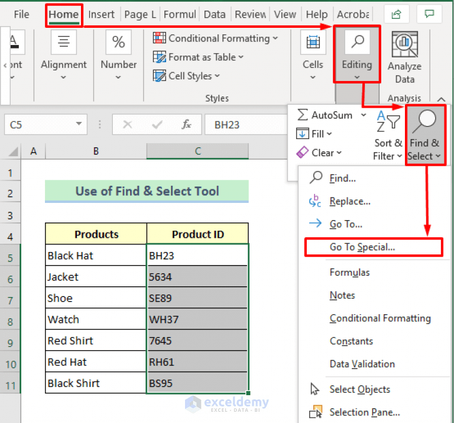Image resolution: width=454 pixels, height=423 pixels.
Task: Click the Products header cell
Action: click(96, 234)
